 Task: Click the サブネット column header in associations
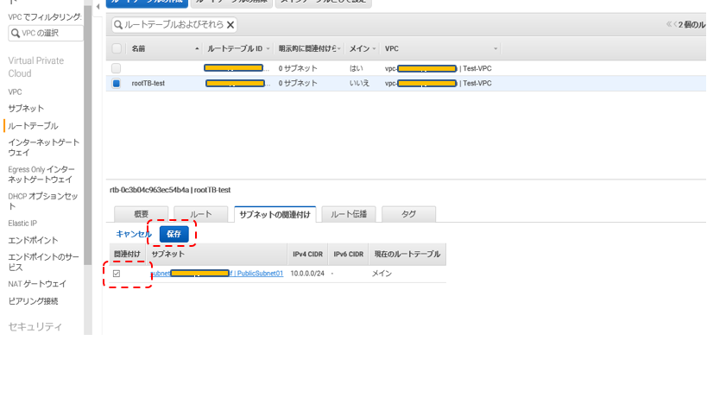[x=217, y=254]
